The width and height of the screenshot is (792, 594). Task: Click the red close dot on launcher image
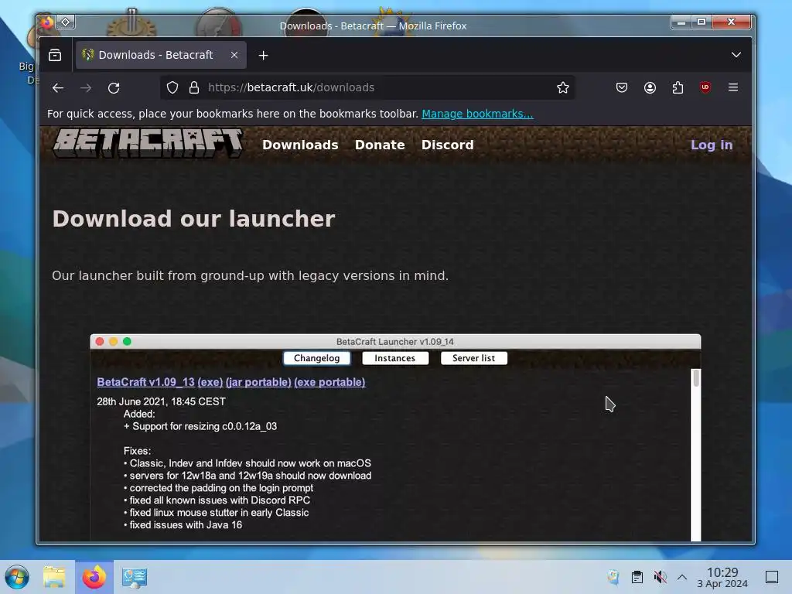[100, 341]
